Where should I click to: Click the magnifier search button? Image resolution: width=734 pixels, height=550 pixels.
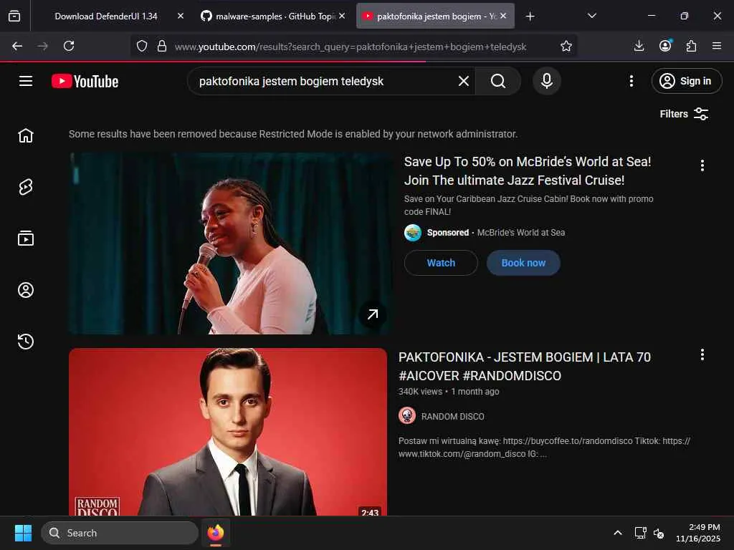498,82
